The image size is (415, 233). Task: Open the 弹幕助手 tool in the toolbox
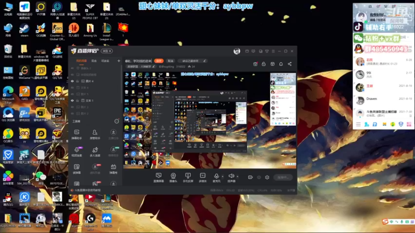[x=76, y=134]
